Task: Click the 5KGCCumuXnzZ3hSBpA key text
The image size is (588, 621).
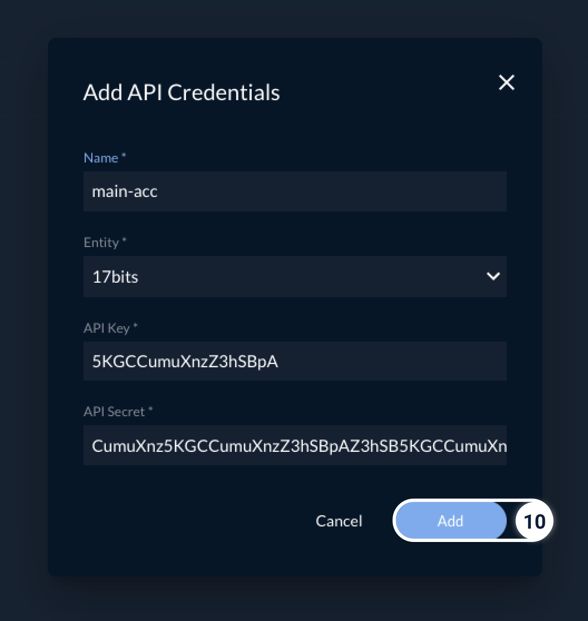Action: (185, 362)
